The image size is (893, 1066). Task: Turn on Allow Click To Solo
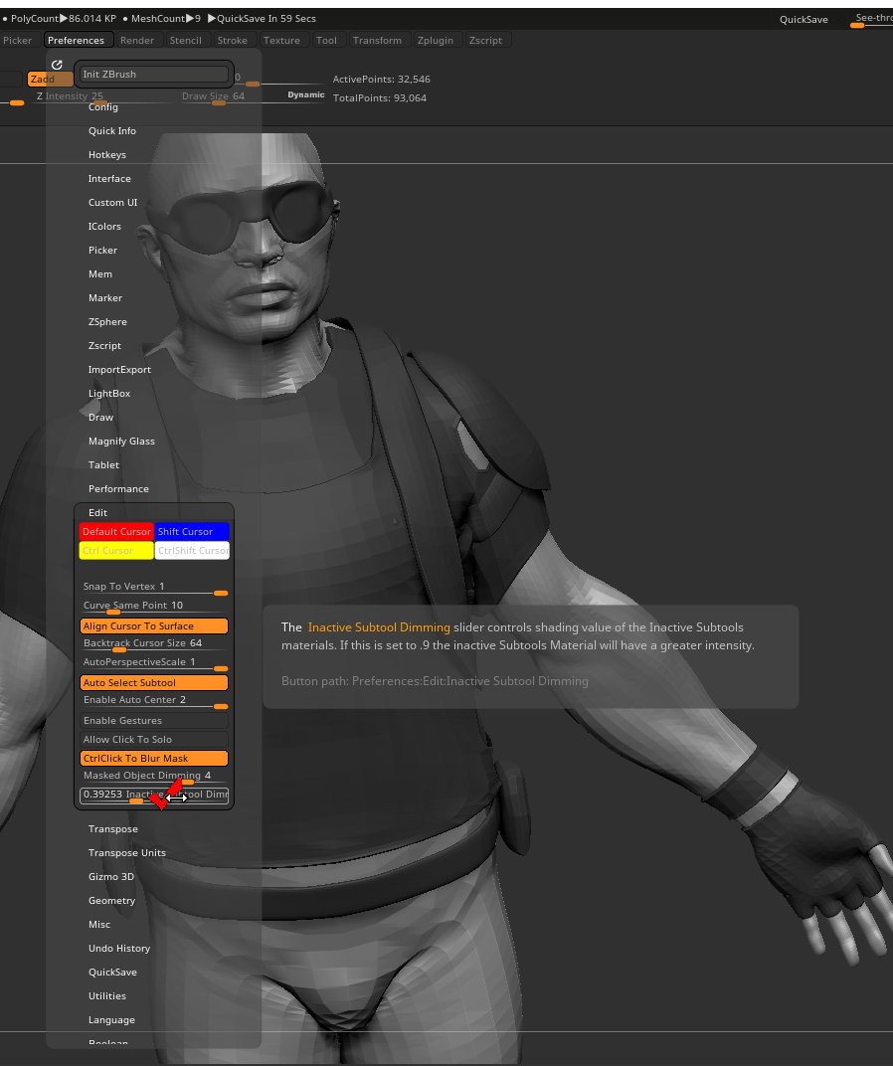(x=154, y=740)
